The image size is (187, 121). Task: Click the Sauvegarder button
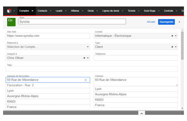tap(166, 22)
